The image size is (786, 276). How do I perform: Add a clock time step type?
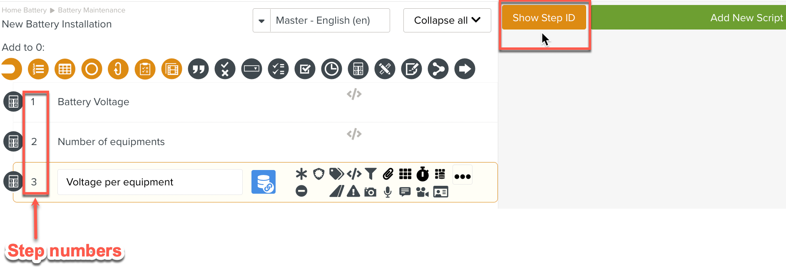coord(331,69)
